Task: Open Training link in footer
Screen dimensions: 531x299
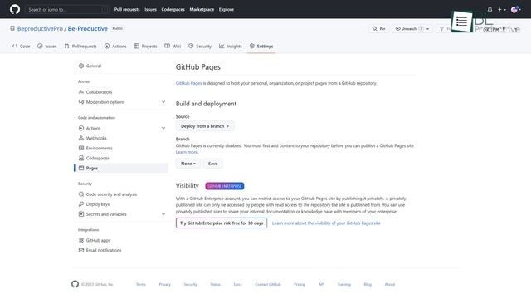Action: [344, 284]
